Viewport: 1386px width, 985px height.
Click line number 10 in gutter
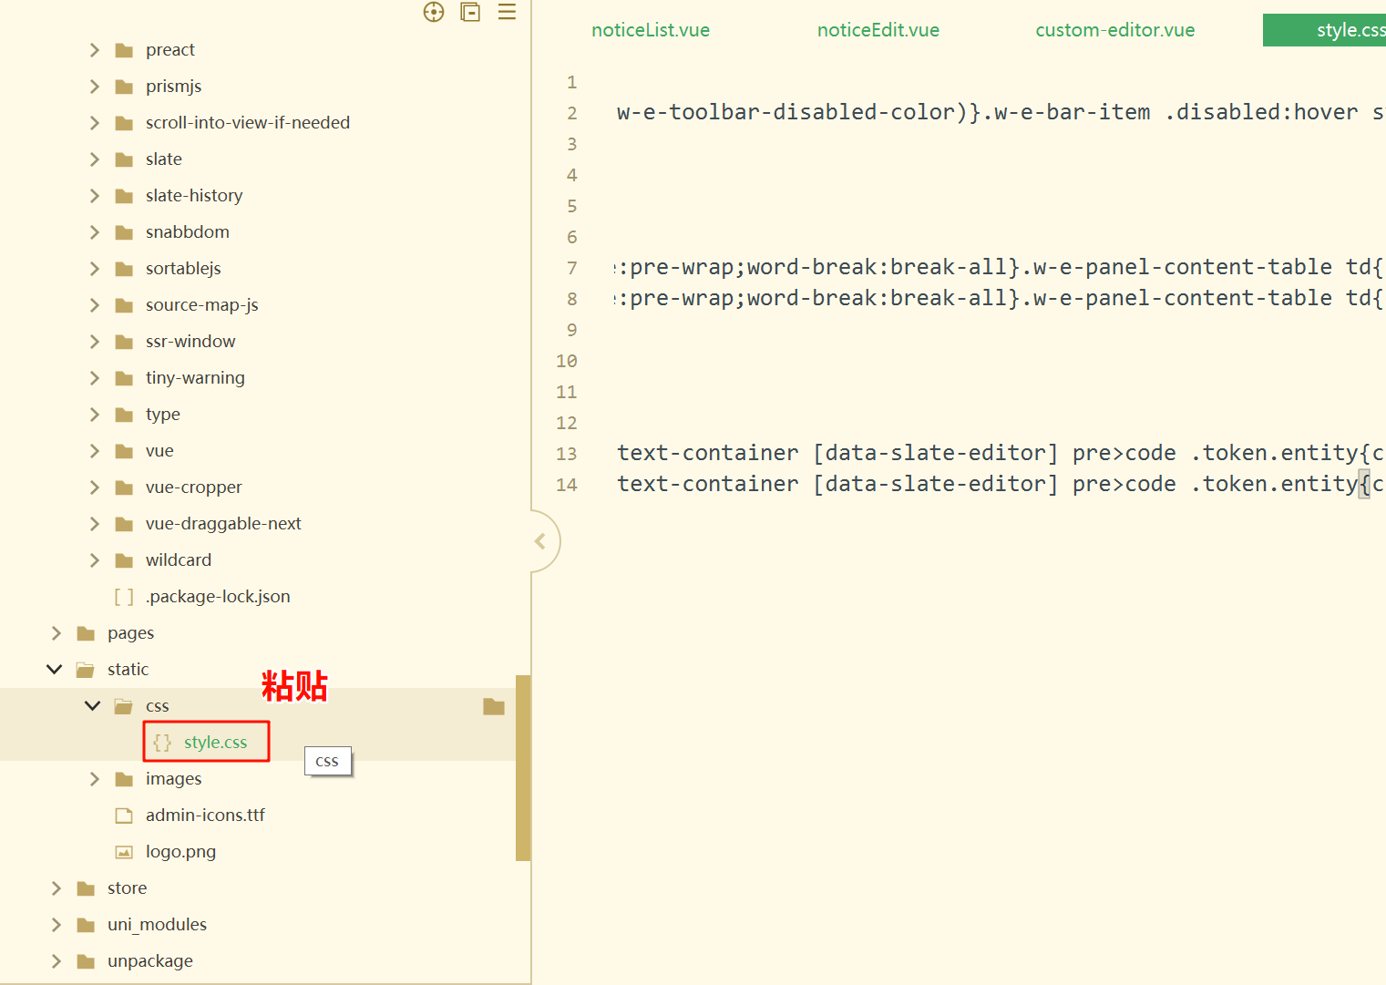(567, 361)
